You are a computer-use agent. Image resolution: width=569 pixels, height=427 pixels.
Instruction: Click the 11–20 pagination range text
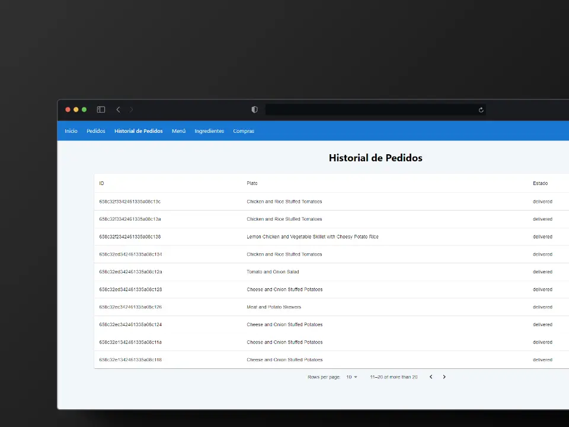[x=394, y=377]
